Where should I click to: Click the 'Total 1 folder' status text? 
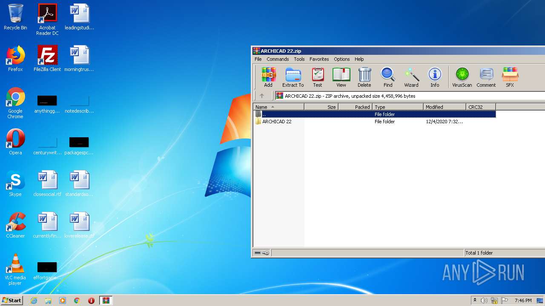pyautogui.click(x=479, y=253)
